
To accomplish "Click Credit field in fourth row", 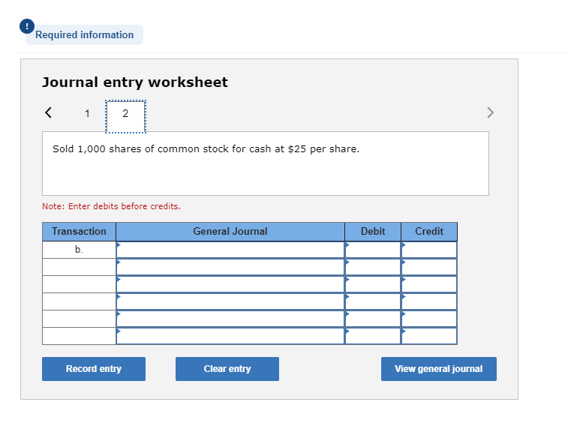I will pos(429,301).
